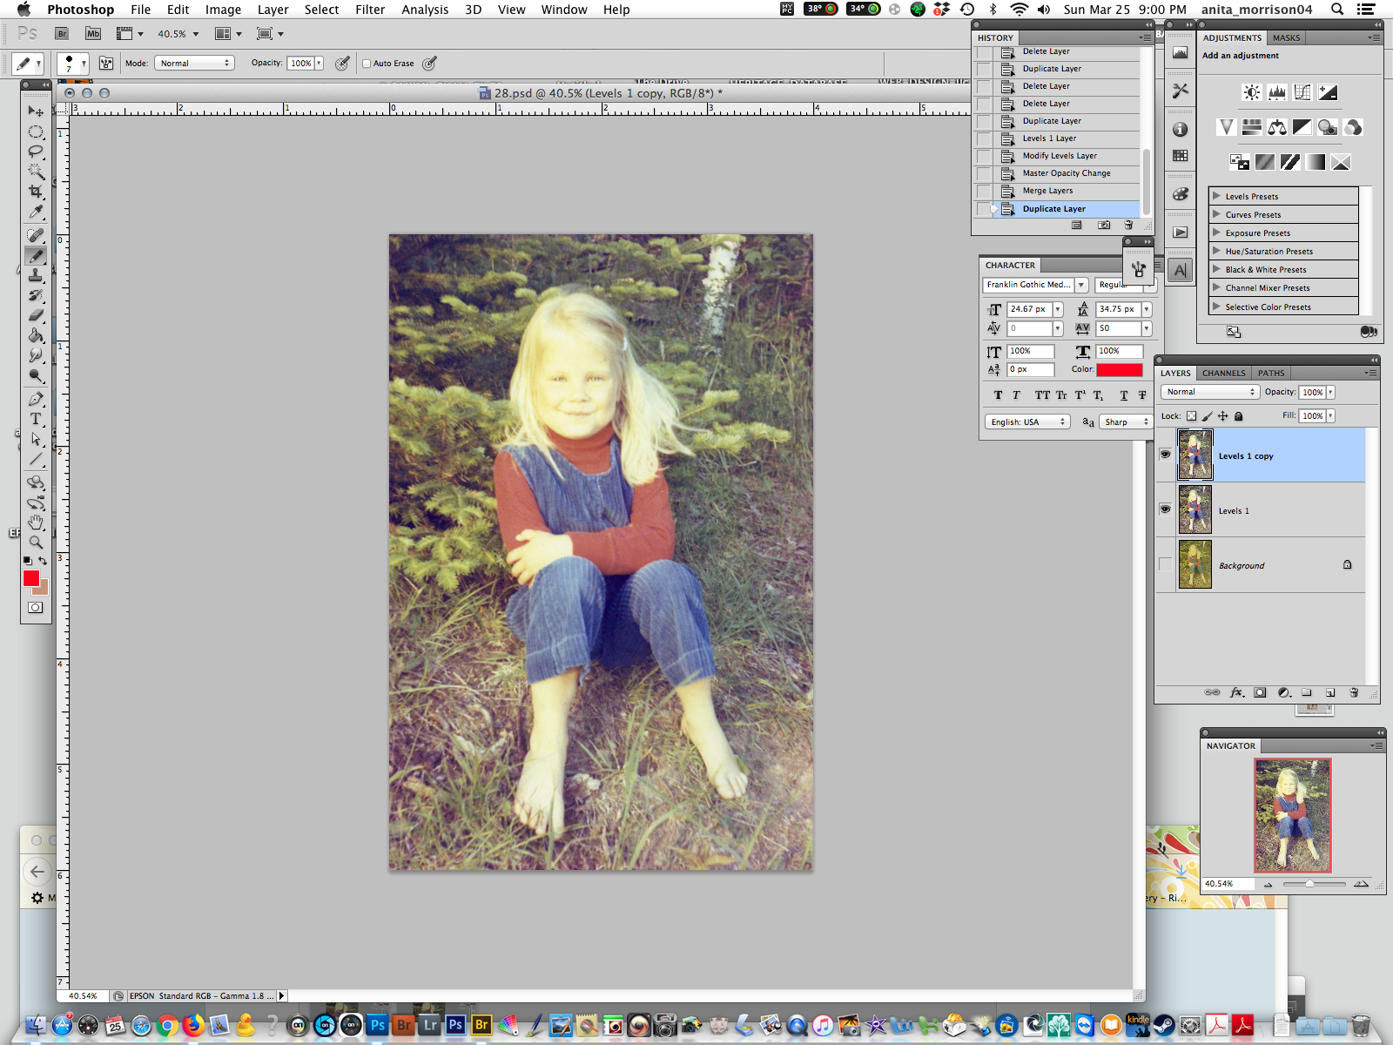This screenshot has width=1393, height=1045.
Task: Expand Levels Presets
Action: (x=1216, y=196)
